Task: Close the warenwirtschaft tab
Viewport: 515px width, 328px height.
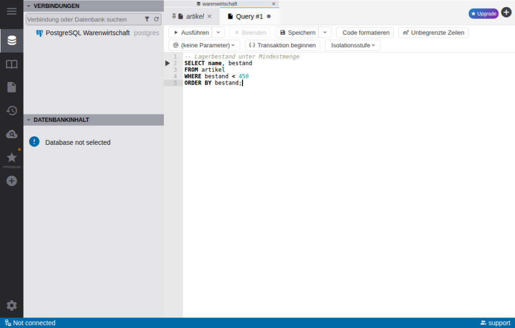Action: click(274, 4)
